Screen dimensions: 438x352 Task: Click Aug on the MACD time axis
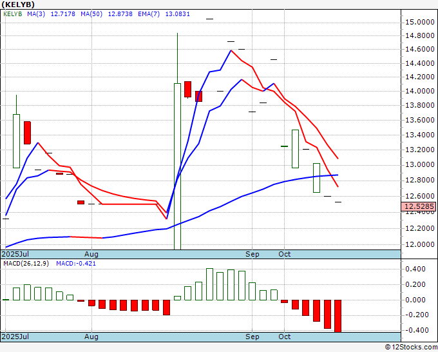pos(91,337)
